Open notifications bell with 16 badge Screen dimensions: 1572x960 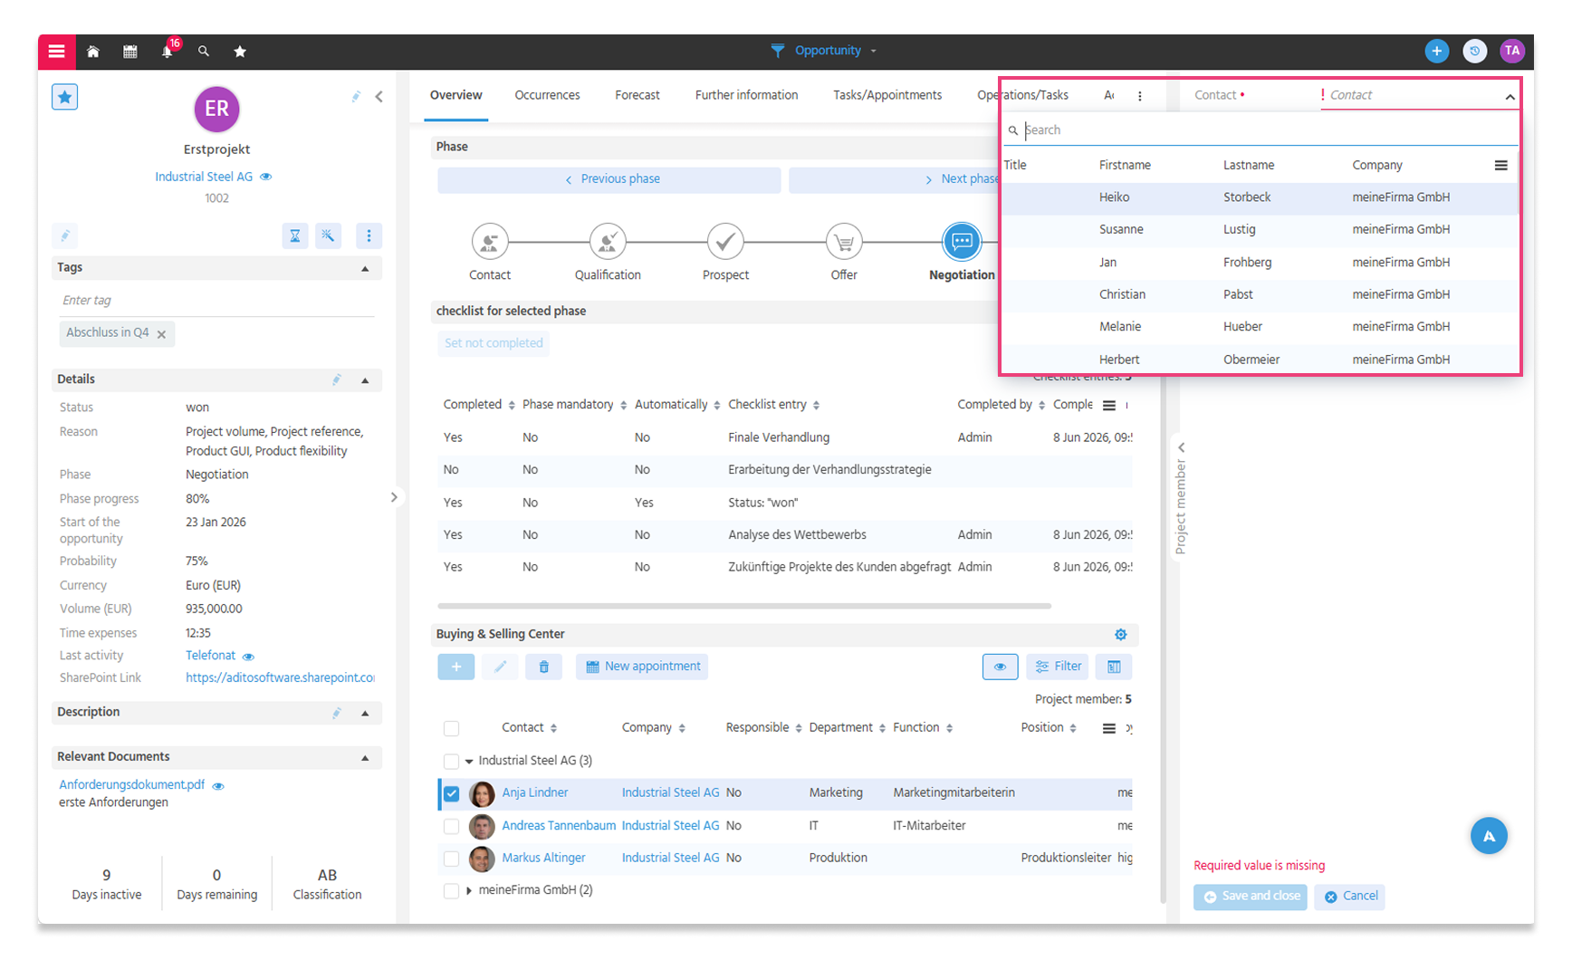pyautogui.click(x=168, y=52)
